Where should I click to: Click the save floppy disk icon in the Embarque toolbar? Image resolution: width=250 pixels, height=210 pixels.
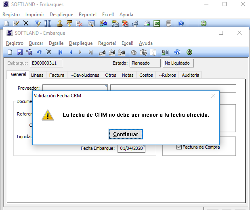[20, 52]
